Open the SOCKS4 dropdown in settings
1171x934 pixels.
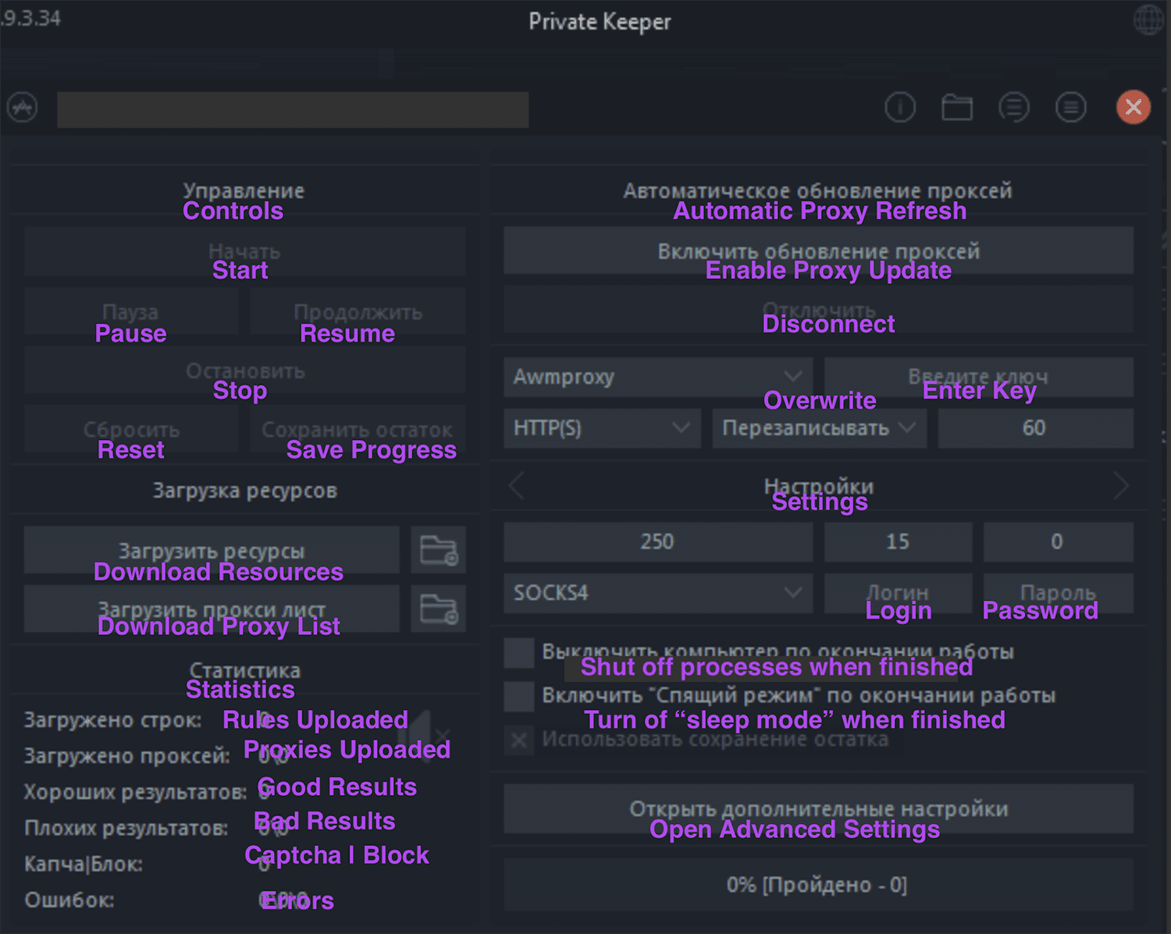(657, 593)
